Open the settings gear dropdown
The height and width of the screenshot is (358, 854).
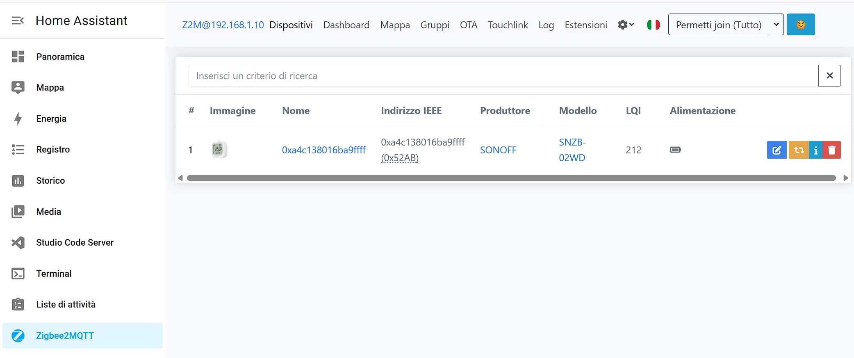626,25
